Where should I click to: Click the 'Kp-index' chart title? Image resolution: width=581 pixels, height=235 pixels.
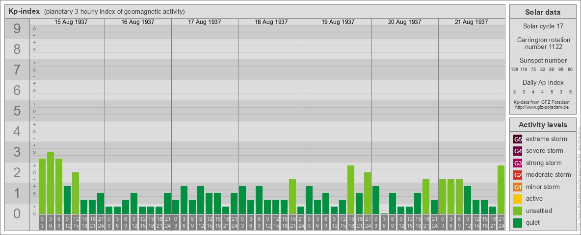24,11
